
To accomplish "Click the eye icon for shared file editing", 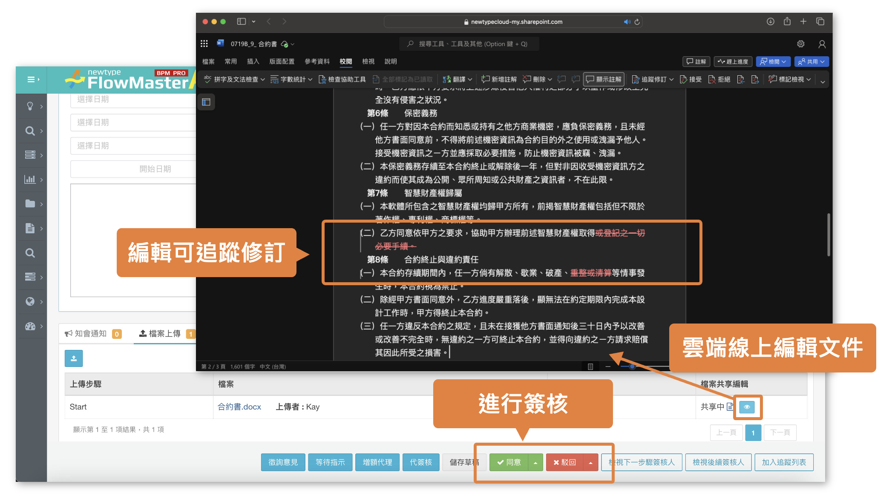I will (747, 407).
